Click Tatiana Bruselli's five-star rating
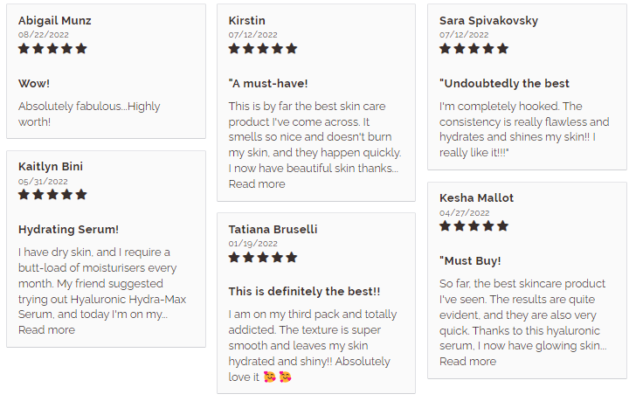Screen dimensions: 636x408 (x=263, y=257)
